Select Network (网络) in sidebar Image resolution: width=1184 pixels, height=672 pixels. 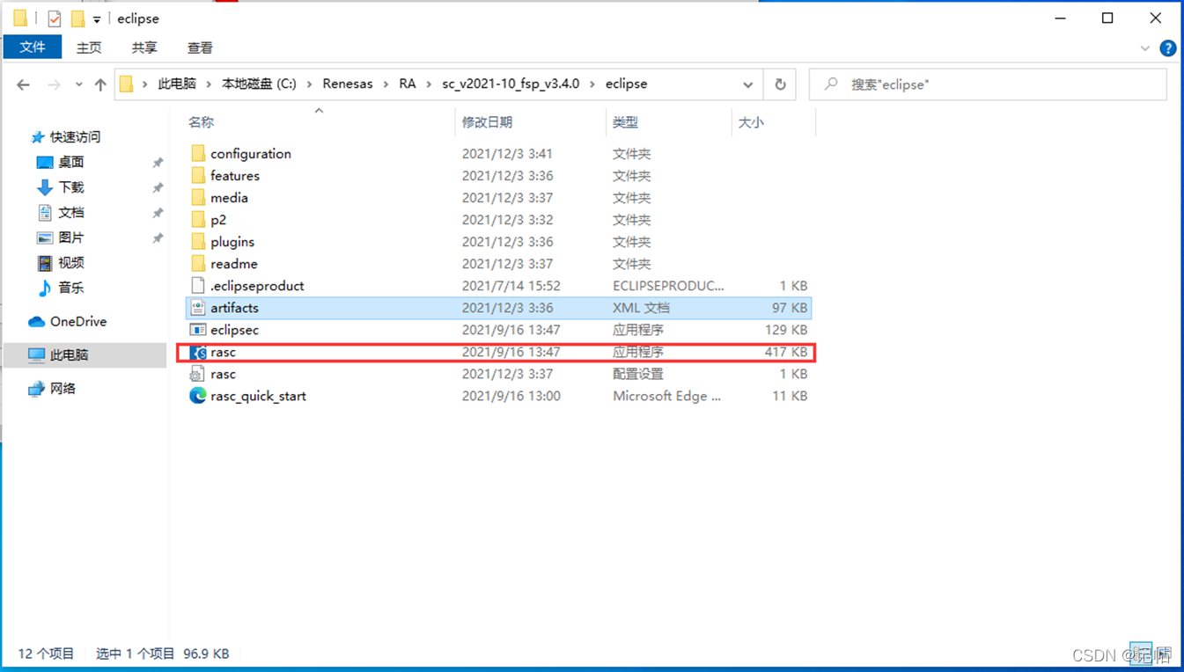click(52, 388)
